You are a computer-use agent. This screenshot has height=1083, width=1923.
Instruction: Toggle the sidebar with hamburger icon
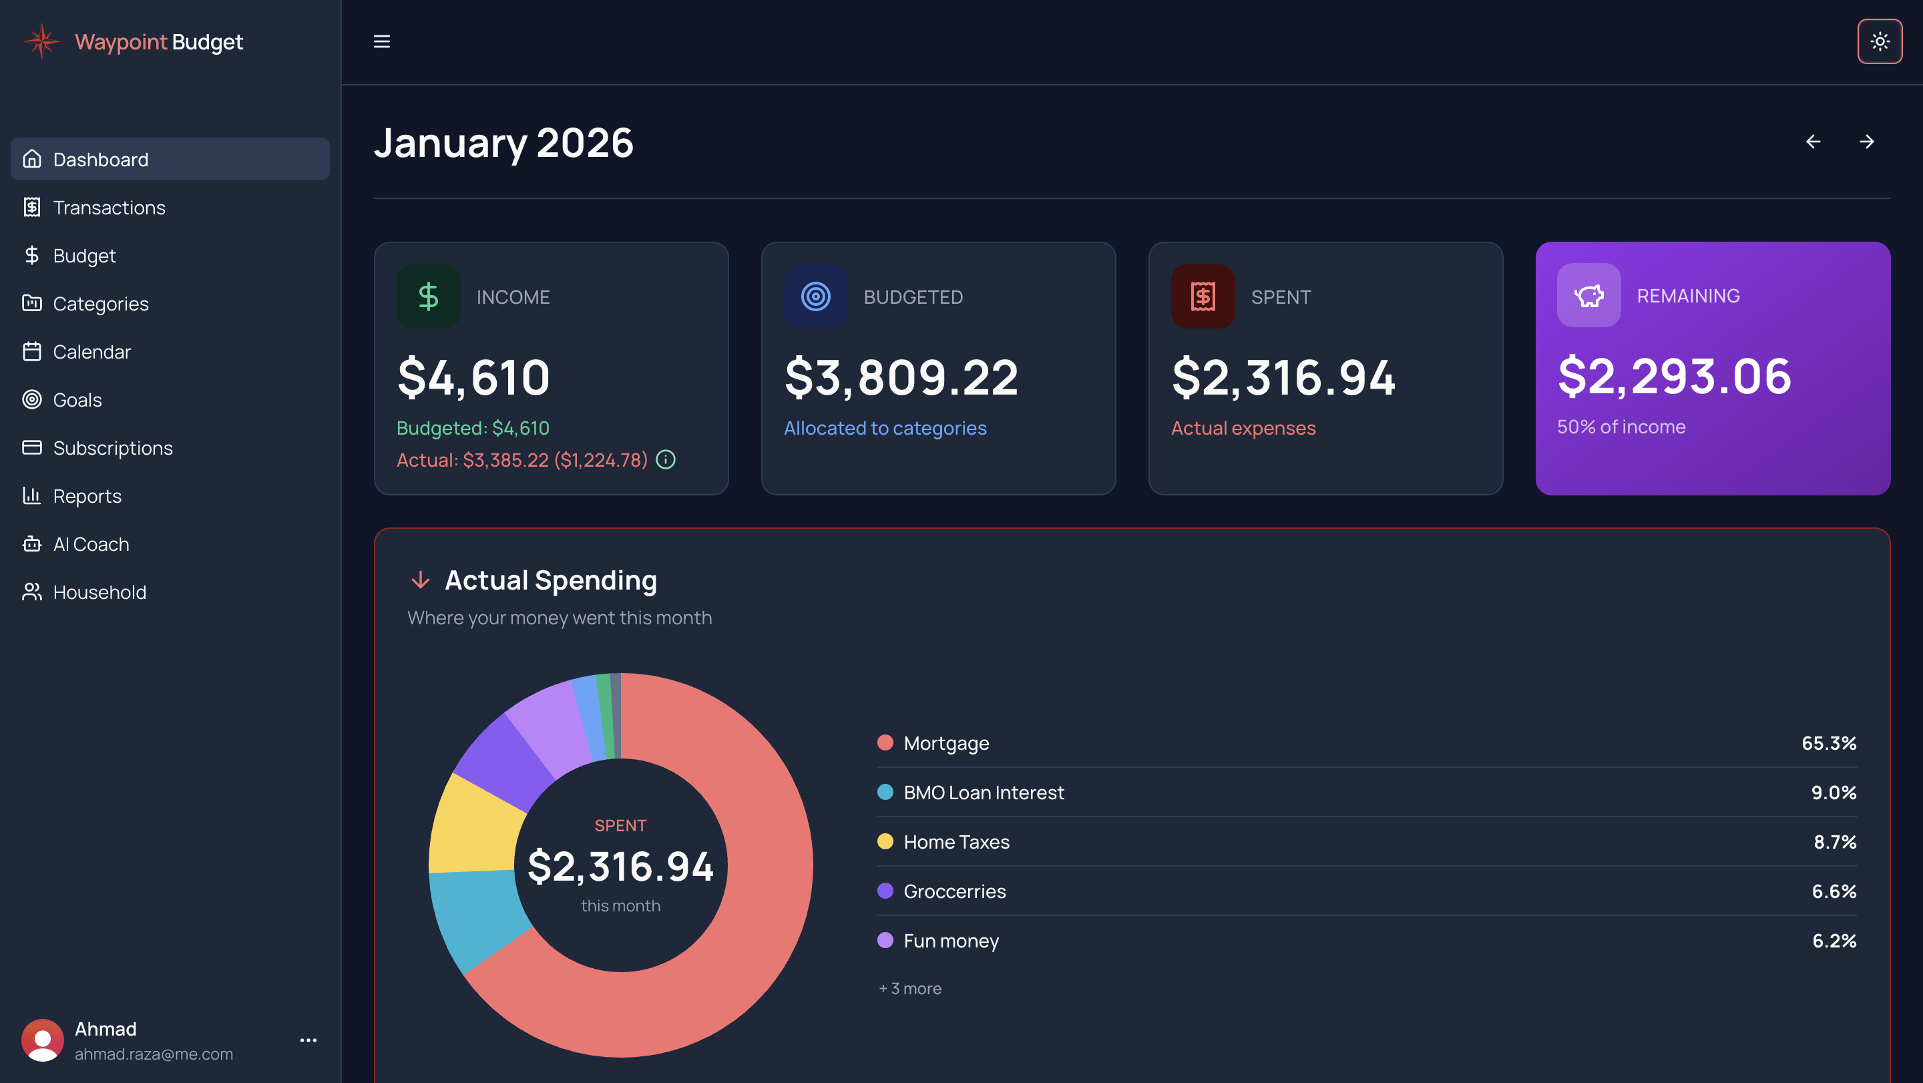381,41
